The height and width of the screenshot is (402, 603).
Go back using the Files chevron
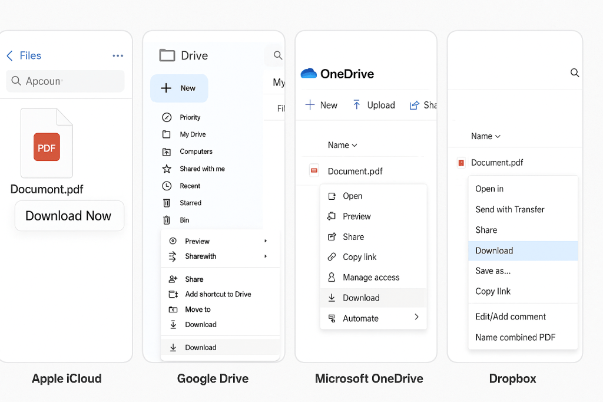(9, 56)
